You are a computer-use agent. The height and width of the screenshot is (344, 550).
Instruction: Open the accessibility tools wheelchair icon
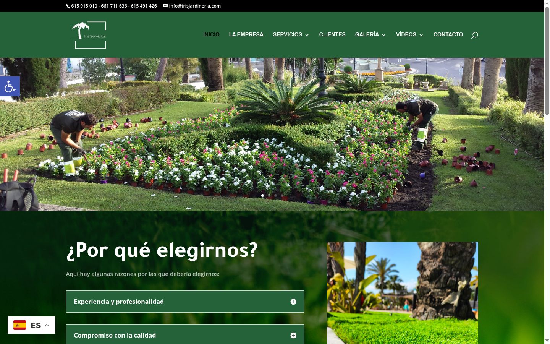click(10, 86)
